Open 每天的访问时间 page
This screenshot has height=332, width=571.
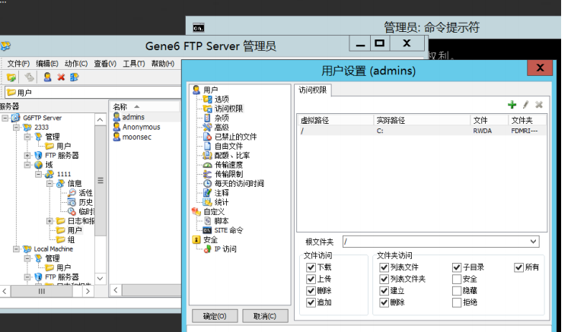239,183
